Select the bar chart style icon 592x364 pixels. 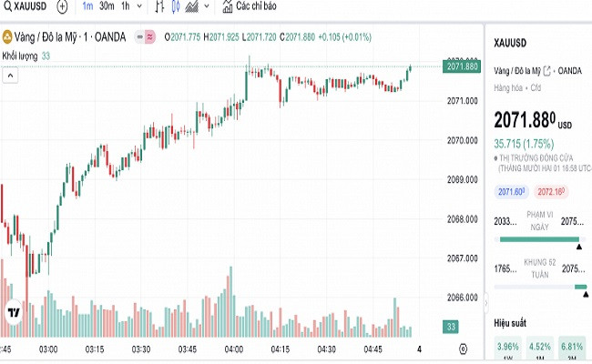click(x=158, y=6)
